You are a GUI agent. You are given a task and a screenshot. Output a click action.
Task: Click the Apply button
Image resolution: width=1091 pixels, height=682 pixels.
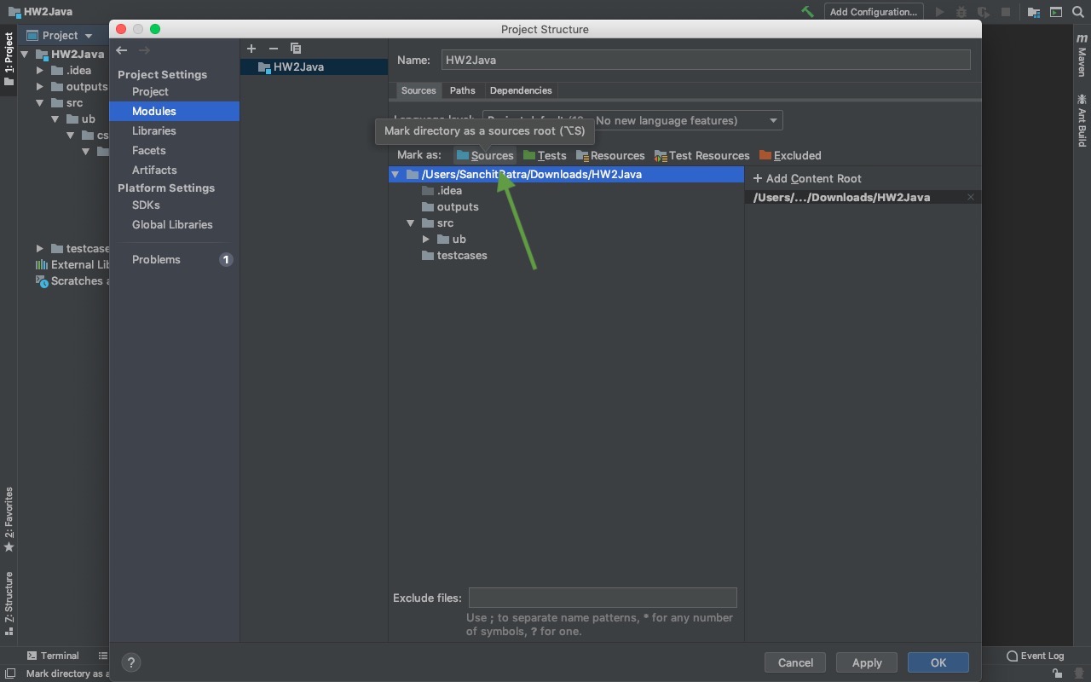(x=867, y=662)
